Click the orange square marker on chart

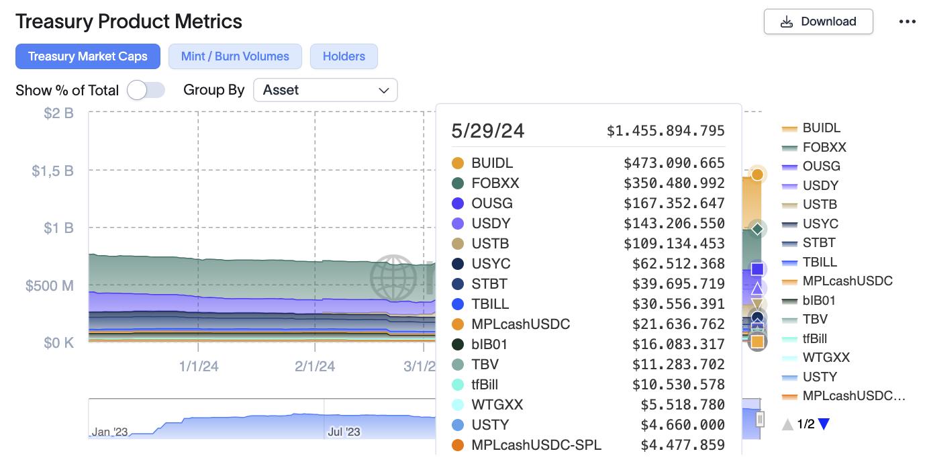(x=757, y=342)
